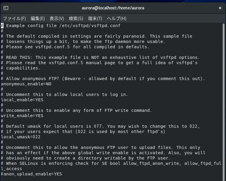Open the 表示(V) menu
Screen dimensions: 226x181
[57, 19]
